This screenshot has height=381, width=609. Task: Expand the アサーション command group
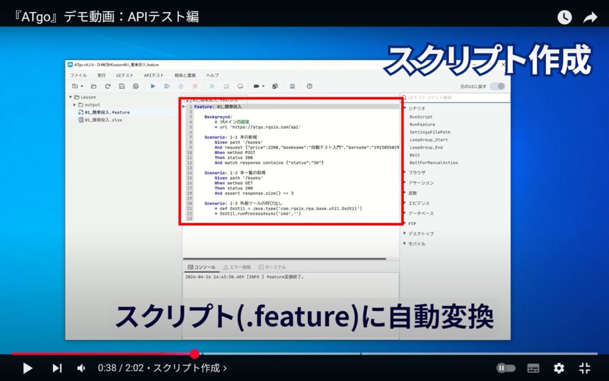tap(405, 182)
